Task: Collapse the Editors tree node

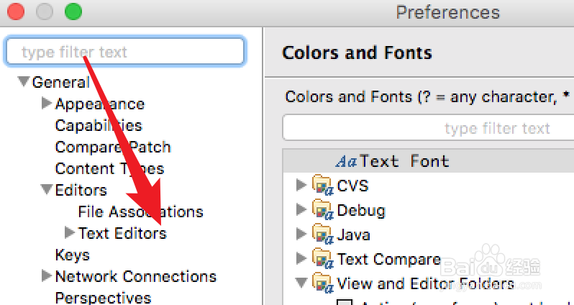Action: (47, 190)
